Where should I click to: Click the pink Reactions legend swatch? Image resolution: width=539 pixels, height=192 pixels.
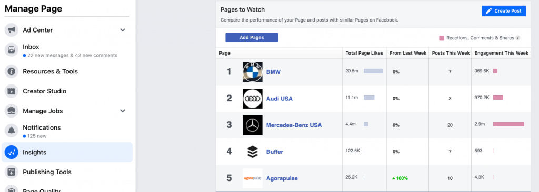(442, 38)
